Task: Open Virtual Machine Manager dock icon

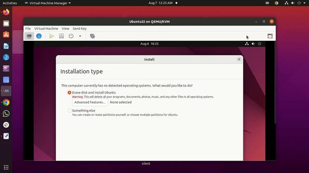Action: pyautogui.click(x=6, y=91)
